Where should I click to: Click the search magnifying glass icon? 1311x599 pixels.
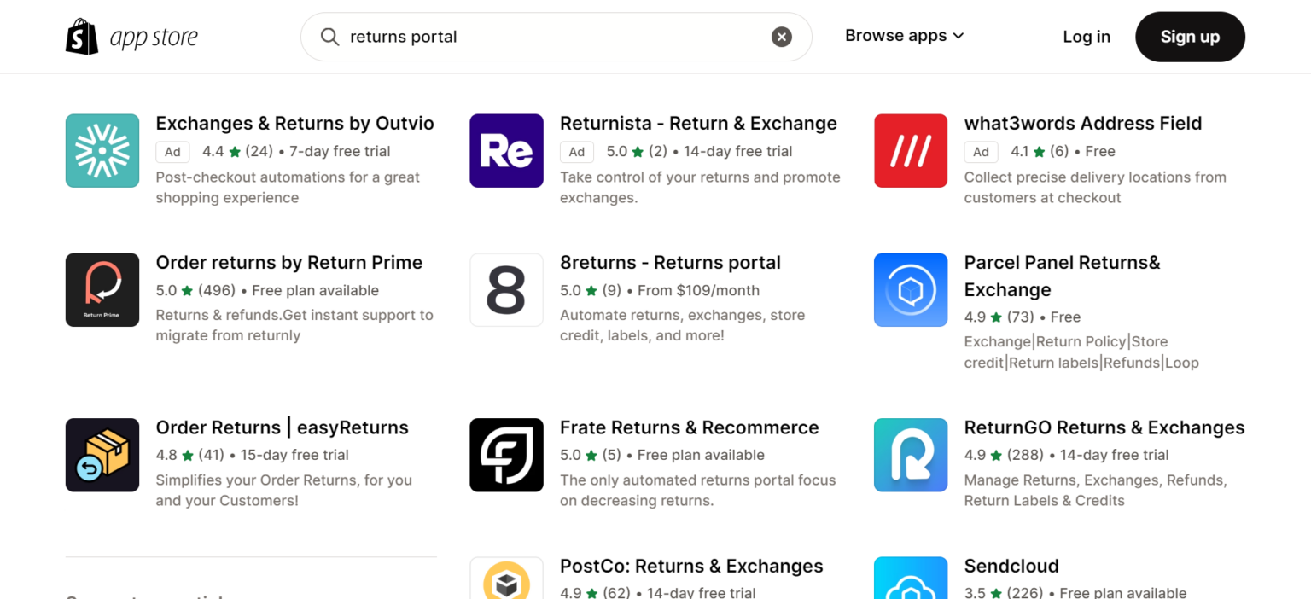pos(329,37)
